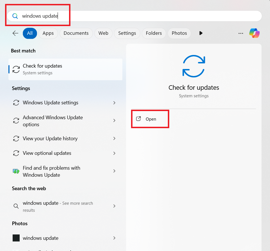Click the large update preview icon
Viewport: 270px width, 251px height.
tap(194, 66)
